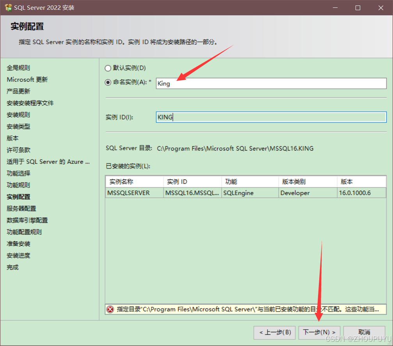The width and height of the screenshot is (393, 346).
Task: Select the 安装安装程序文件 step
Action: 30,103
